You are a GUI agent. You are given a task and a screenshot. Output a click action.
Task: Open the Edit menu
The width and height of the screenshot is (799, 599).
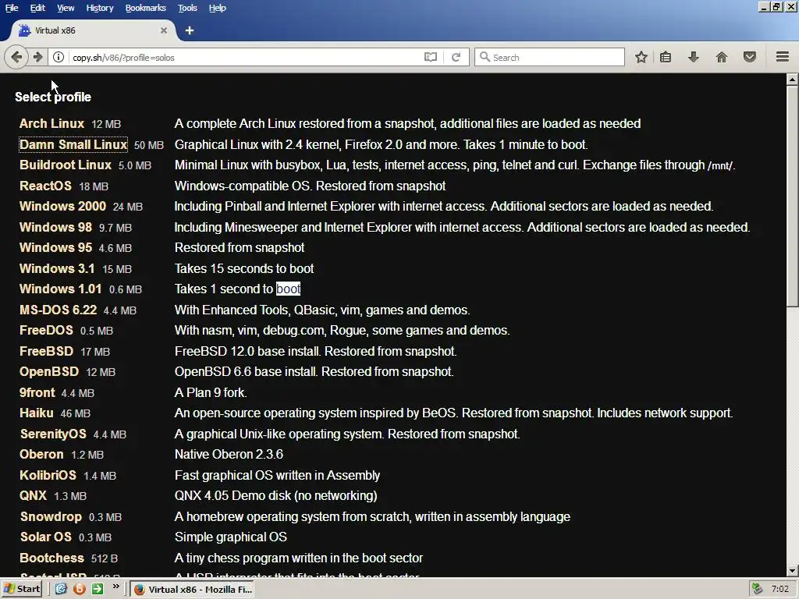[x=37, y=8]
